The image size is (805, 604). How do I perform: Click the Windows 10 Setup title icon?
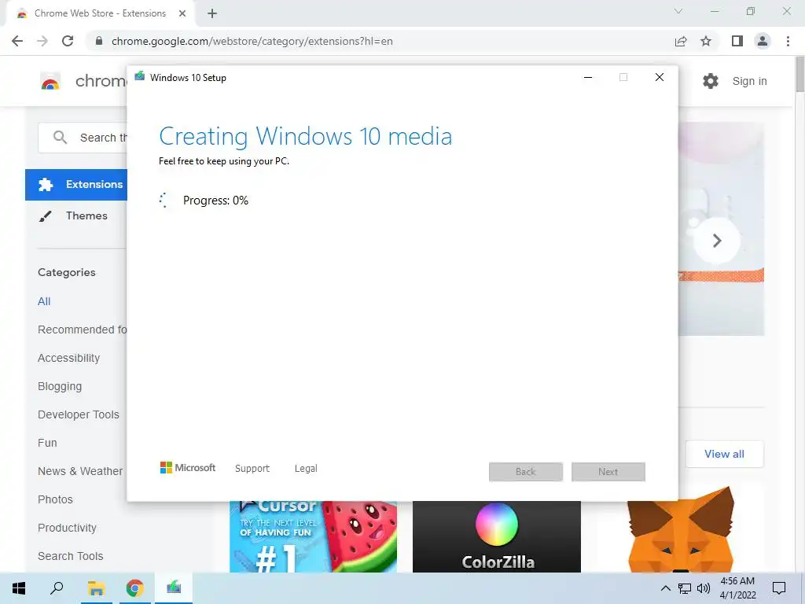tap(140, 76)
